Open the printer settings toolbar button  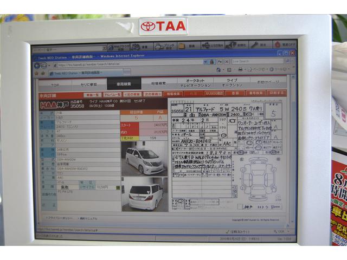click(x=165, y=47)
